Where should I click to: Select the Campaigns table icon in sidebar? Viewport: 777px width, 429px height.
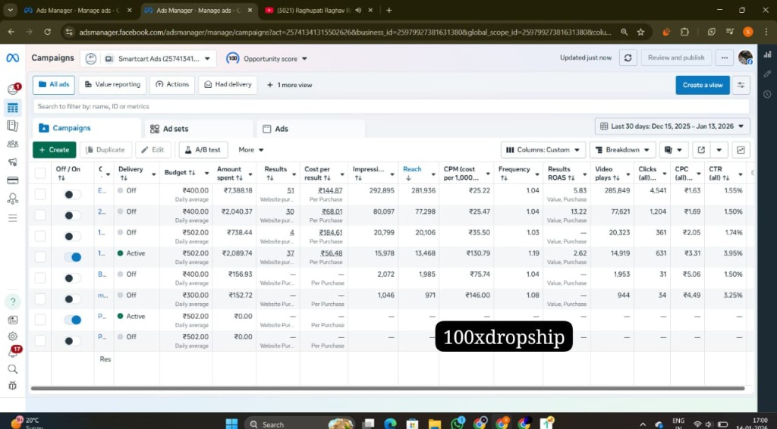[x=12, y=108]
